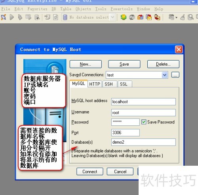Open the Objects menu
This screenshot has width=198, height=195.
click(83, 9)
